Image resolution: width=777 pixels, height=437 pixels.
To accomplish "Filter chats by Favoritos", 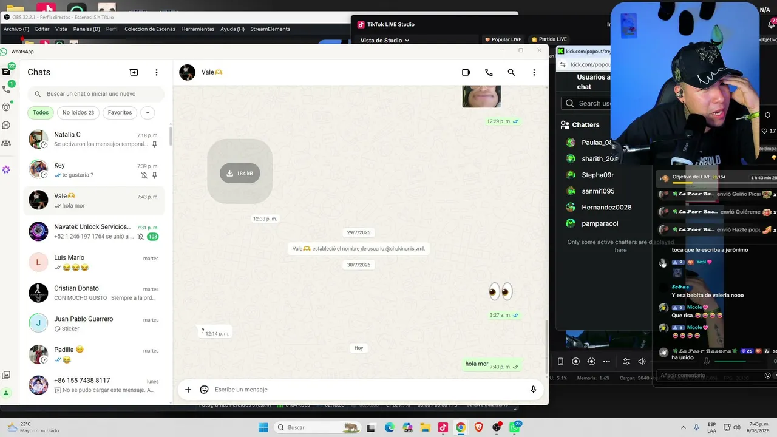I will pos(120,112).
